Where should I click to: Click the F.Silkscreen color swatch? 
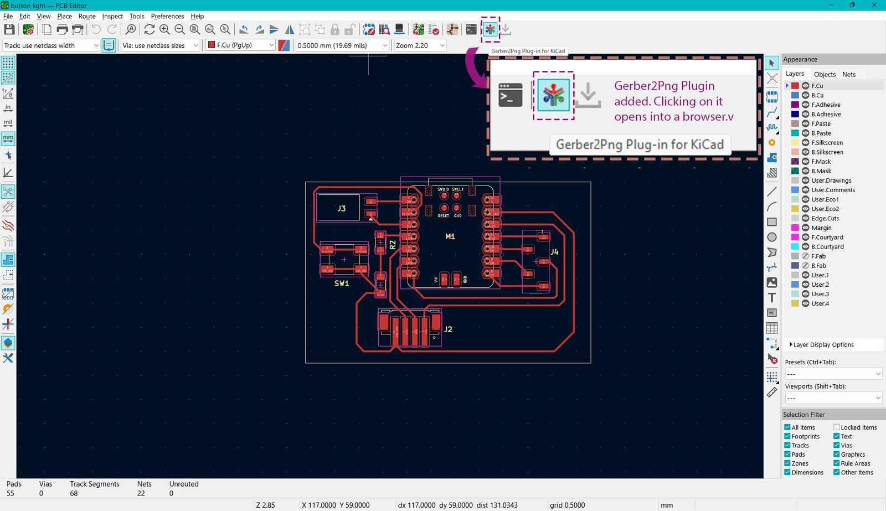[x=795, y=143]
